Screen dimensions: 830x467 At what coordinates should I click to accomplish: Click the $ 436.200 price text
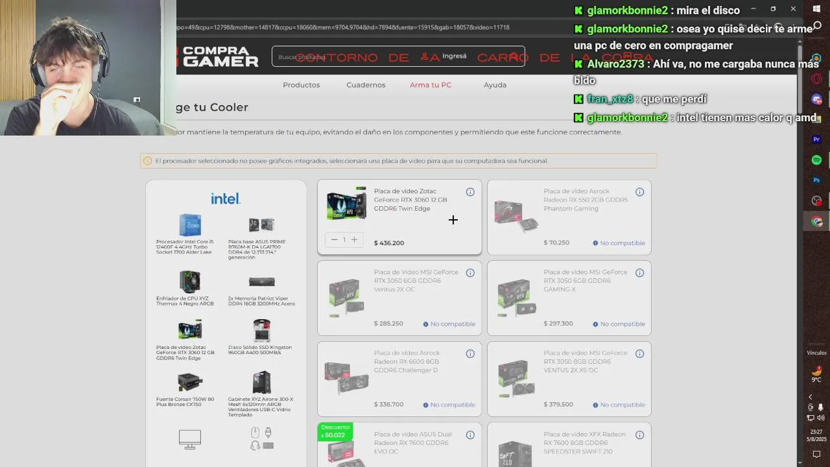(389, 243)
